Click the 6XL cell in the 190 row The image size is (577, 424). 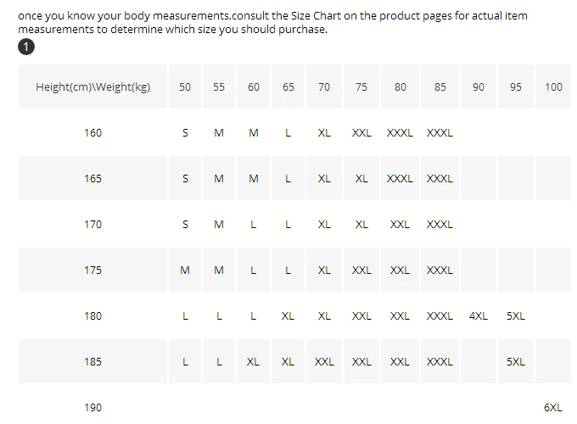(x=553, y=407)
